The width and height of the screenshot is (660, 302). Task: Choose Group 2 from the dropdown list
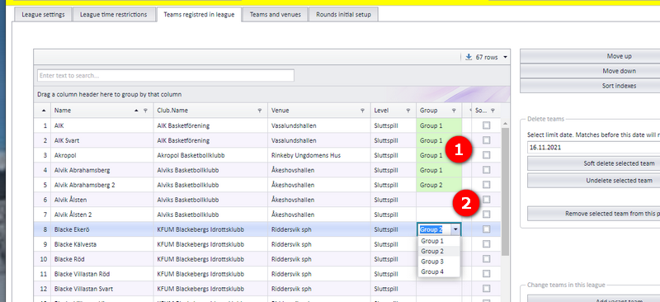point(439,251)
